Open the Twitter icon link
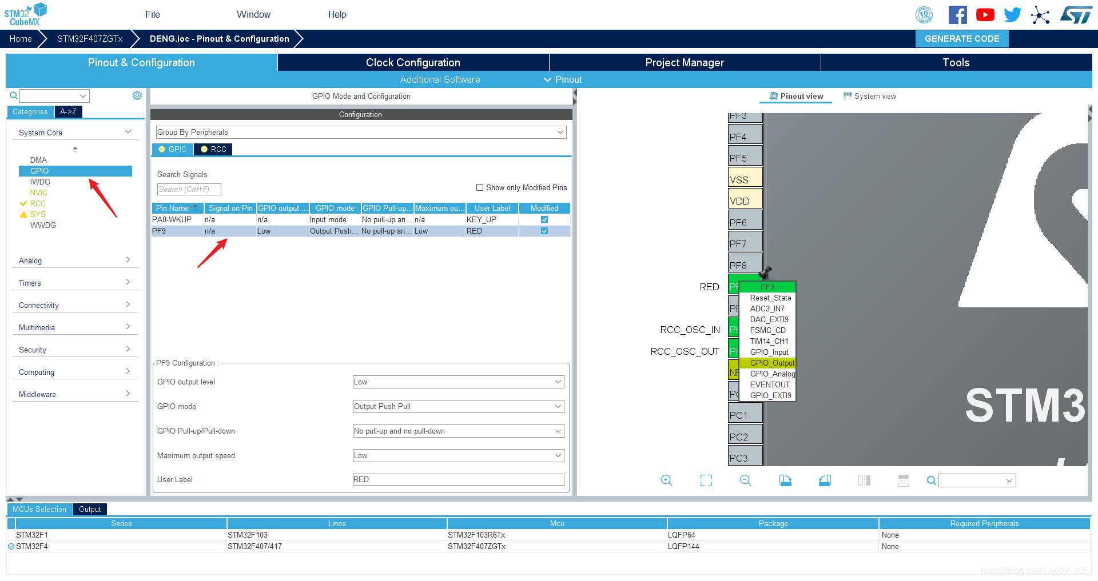Screen dimensions: 1098x581 coord(1012,15)
